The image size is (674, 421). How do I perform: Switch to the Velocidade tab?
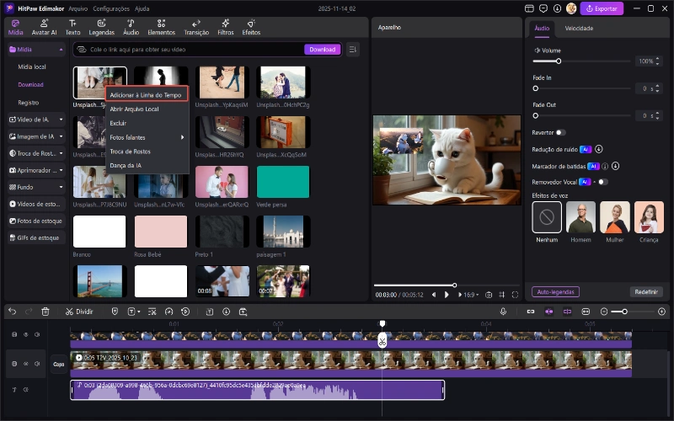click(x=579, y=28)
